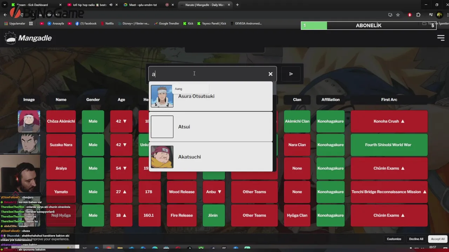Clear the search box with the X icon
This screenshot has height=252, width=449.
coord(270,74)
